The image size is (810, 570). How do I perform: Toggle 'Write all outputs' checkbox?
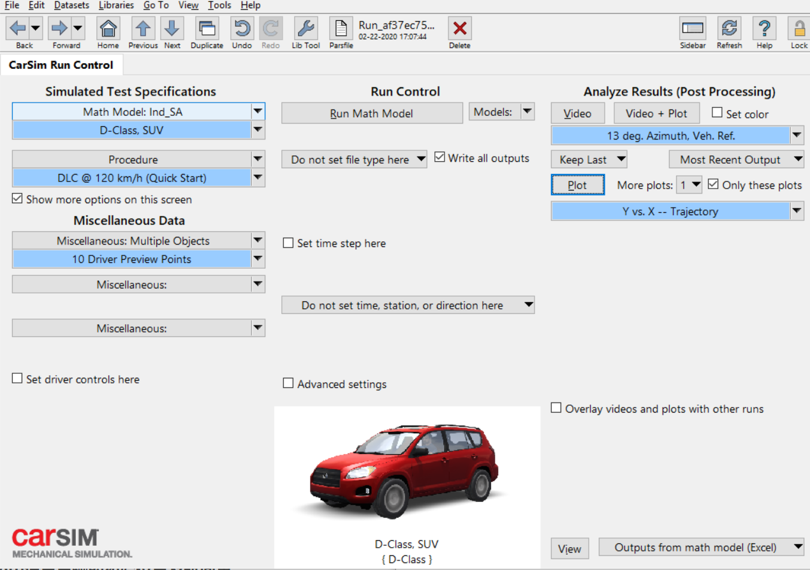point(439,157)
